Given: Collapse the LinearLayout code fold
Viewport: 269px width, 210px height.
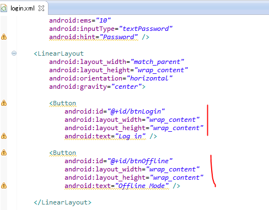Looking at the screenshot, I should [x=14, y=53].
